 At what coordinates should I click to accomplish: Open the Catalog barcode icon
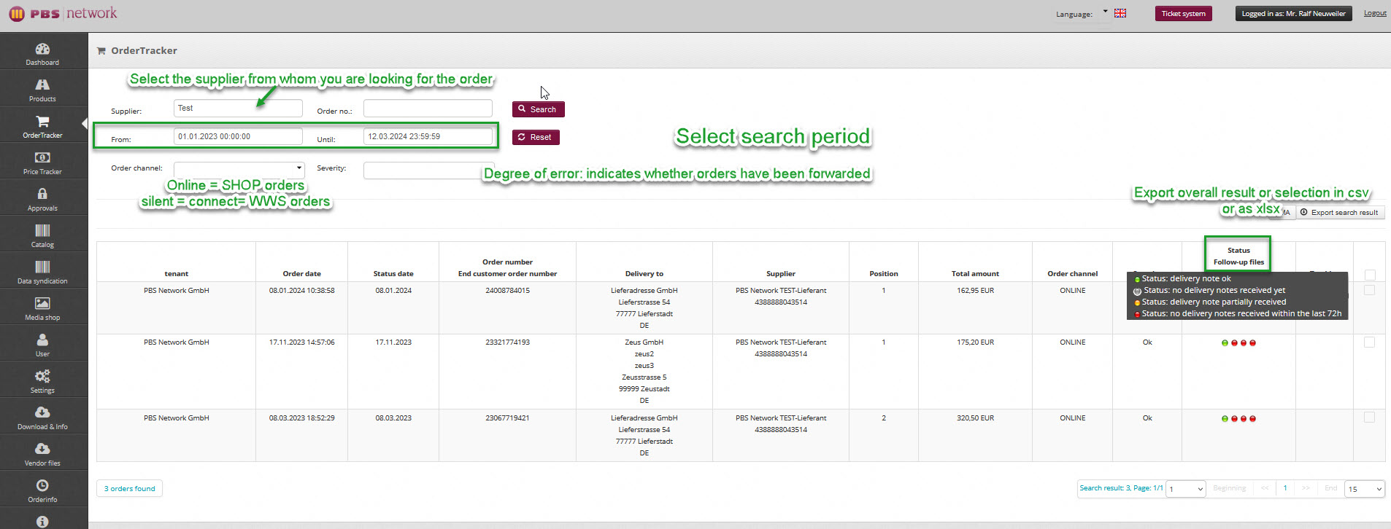(x=42, y=230)
